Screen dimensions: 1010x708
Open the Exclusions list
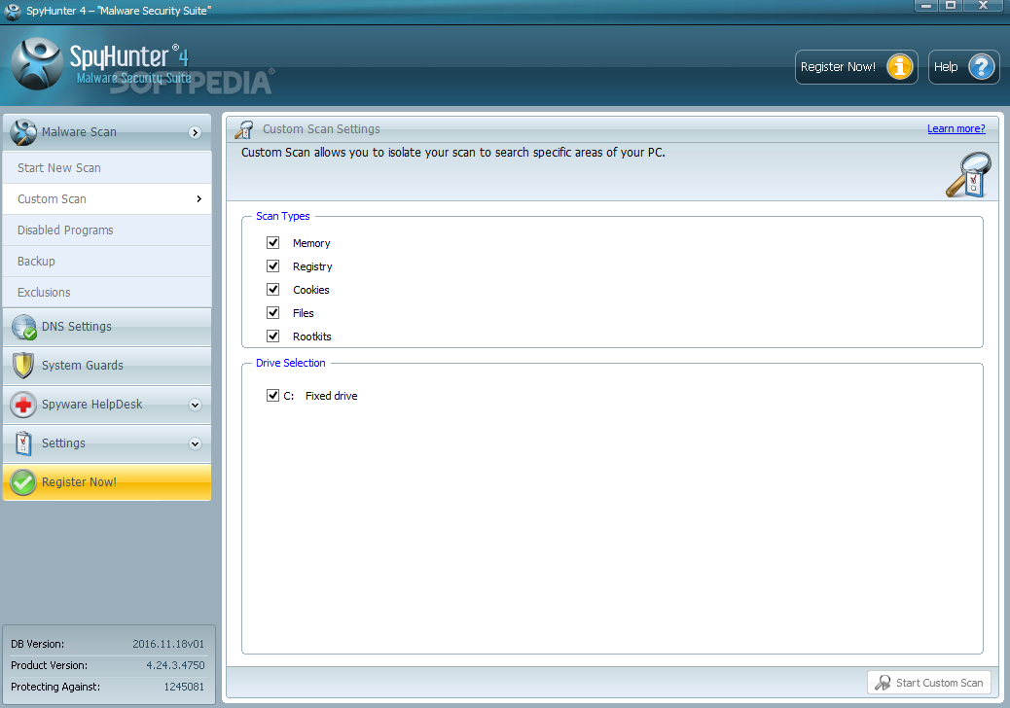pyautogui.click(x=107, y=292)
